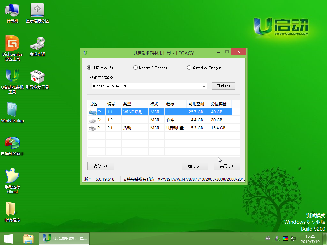Click the 关闭(C) button
Screen dimensions: 327x245
(x=227, y=166)
